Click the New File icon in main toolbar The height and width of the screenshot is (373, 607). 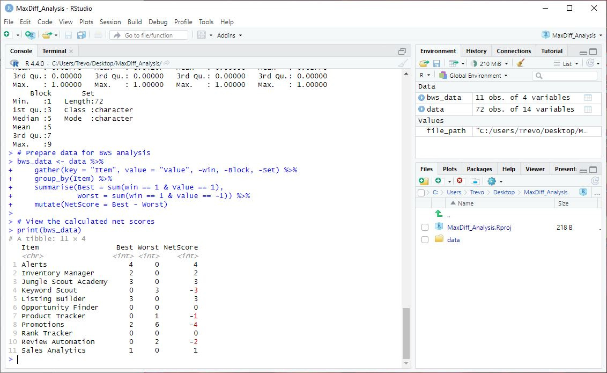7,35
